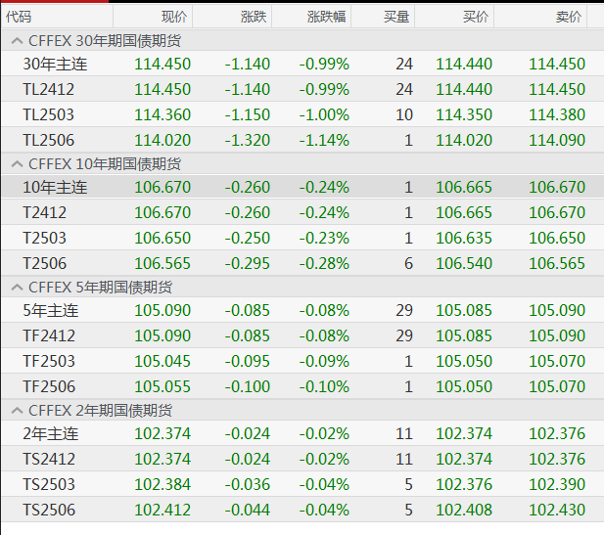Viewport: 604px width, 535px height.
Task: Select the highlighted 10年主连 row
Action: (x=55, y=188)
